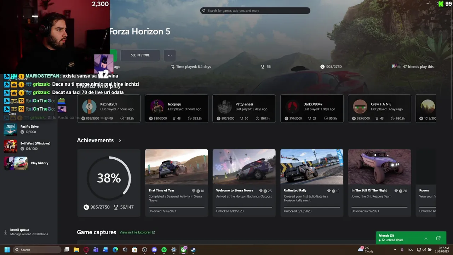Open Welcome to Sierra Nueva achievement
Image resolution: width=453 pixels, height=255 pixels.
point(244,183)
